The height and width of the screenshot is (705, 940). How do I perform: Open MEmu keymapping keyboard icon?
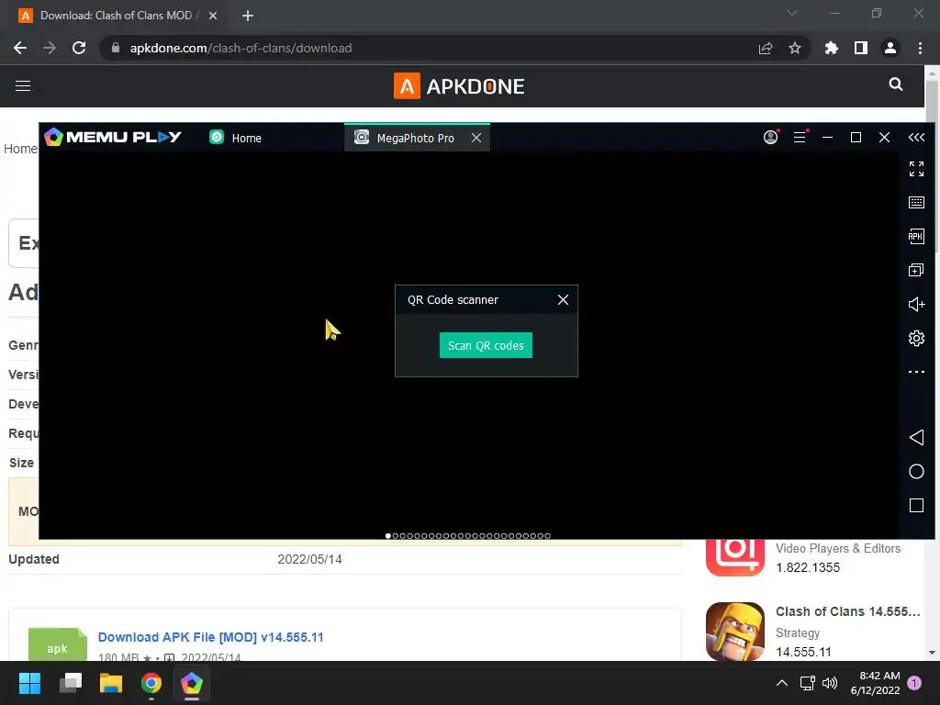click(x=916, y=203)
